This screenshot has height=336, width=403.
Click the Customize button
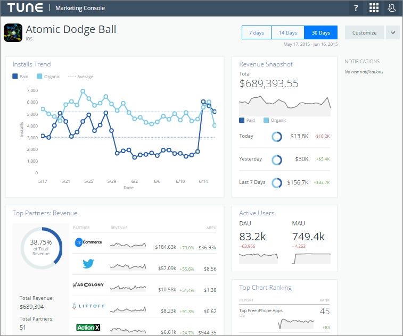tap(364, 32)
